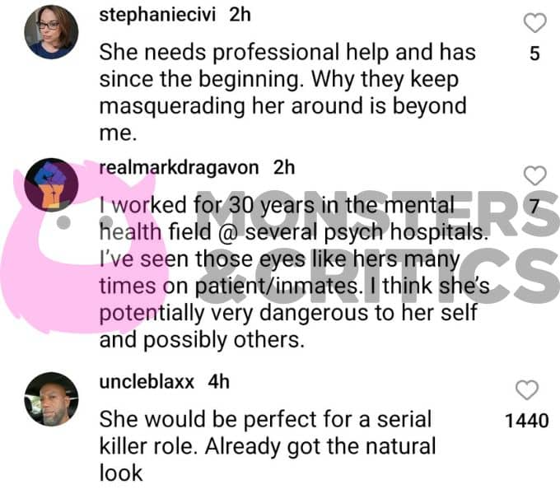Open the 1440 likes count list
The width and height of the screenshot is (560, 494).
click(527, 421)
